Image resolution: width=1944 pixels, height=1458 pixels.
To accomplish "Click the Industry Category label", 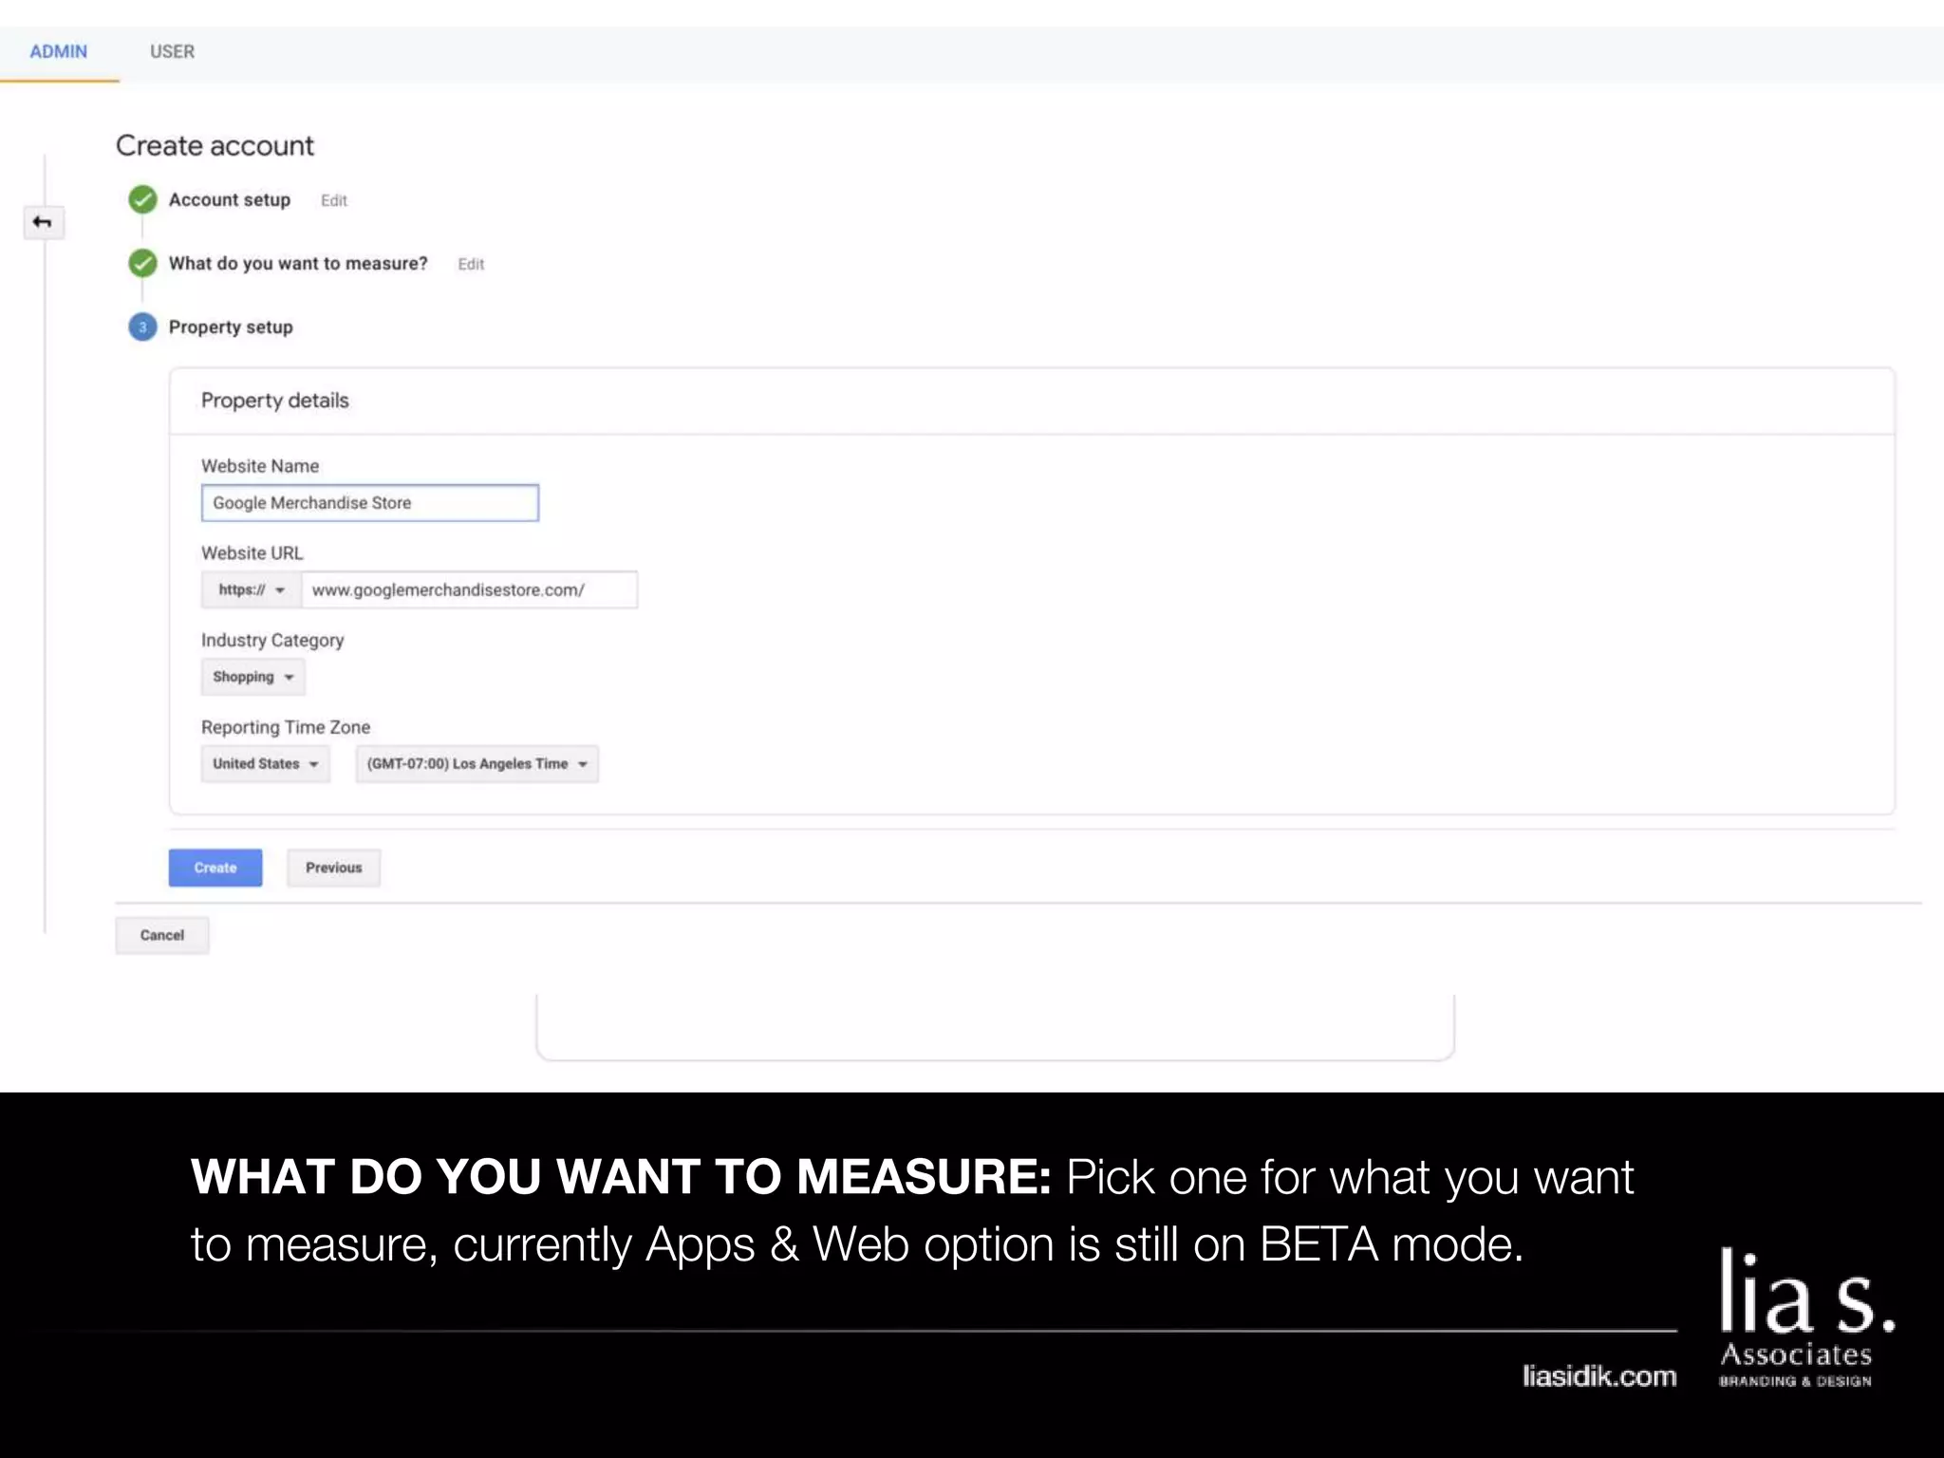I will [x=272, y=641].
